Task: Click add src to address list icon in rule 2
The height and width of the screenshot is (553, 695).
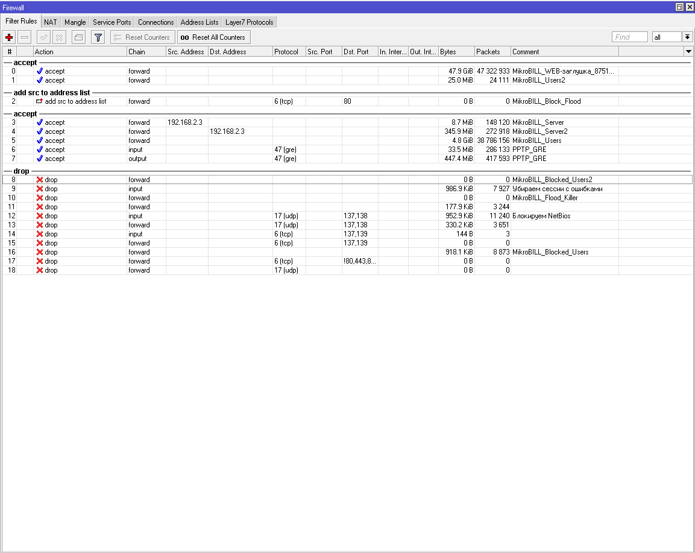Action: [x=39, y=101]
